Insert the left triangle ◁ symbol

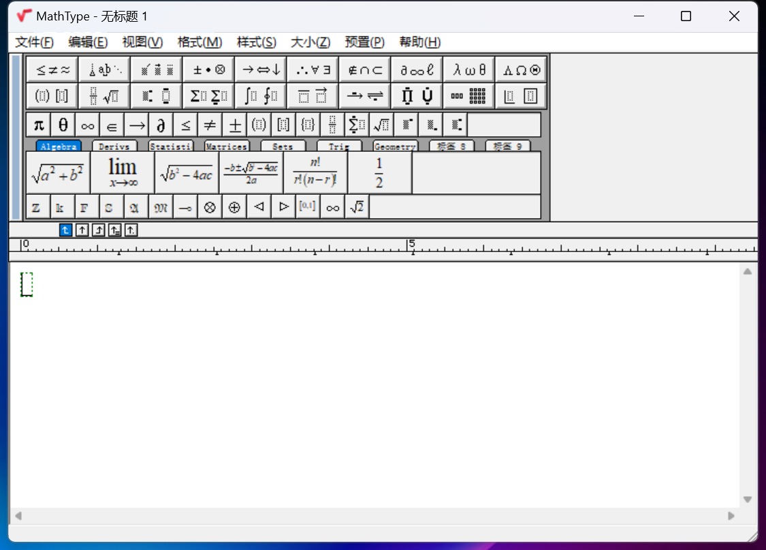click(x=259, y=207)
